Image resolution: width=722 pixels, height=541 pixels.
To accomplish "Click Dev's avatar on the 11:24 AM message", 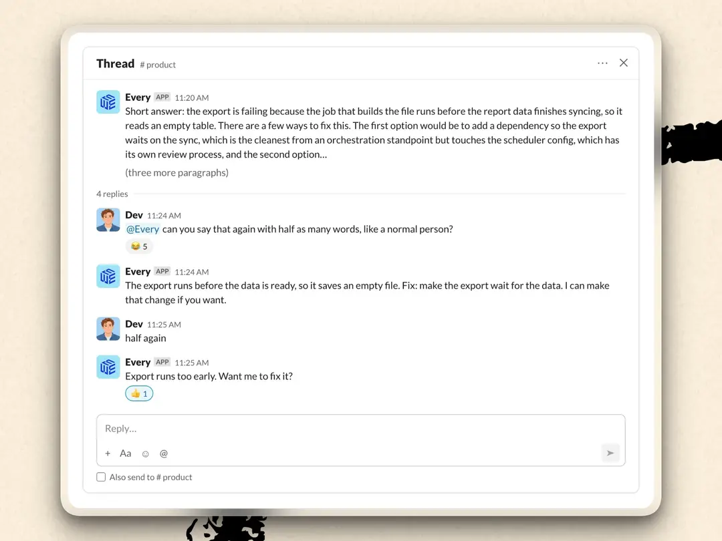I will [x=108, y=220].
